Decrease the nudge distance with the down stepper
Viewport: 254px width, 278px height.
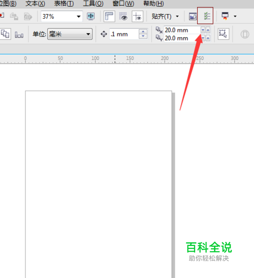point(143,36)
